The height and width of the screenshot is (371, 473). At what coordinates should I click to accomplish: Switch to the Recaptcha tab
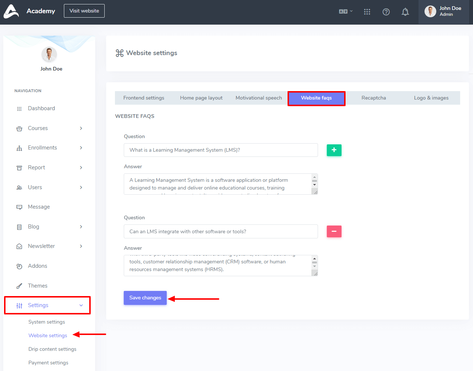tap(373, 98)
